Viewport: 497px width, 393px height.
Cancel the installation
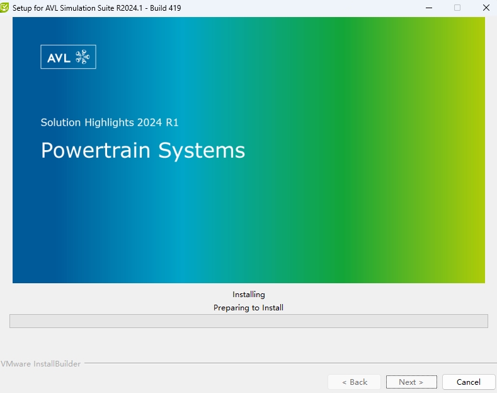468,382
